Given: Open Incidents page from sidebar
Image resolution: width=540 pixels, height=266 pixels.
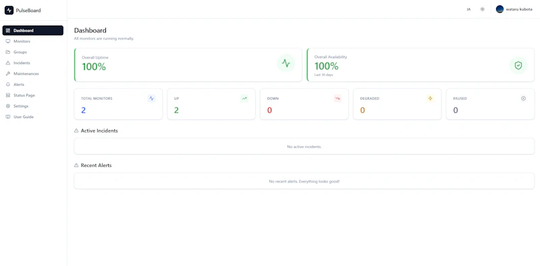Looking at the screenshot, I should 32,63.
